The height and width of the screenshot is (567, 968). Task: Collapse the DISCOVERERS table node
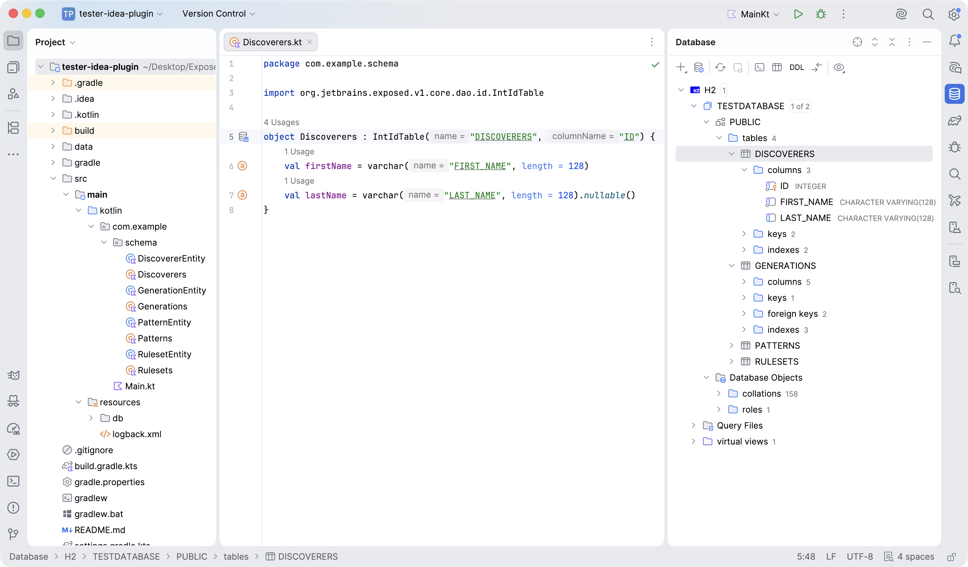[732, 154]
